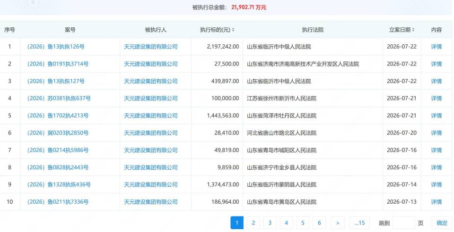This screenshot has height=232, width=454.
Task: Click 天元建设集团有限公司 in row 3
Action: click(x=150, y=81)
